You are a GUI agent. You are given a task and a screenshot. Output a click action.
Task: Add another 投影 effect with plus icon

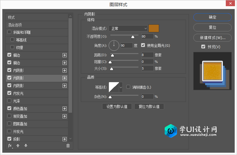[x=65, y=139]
